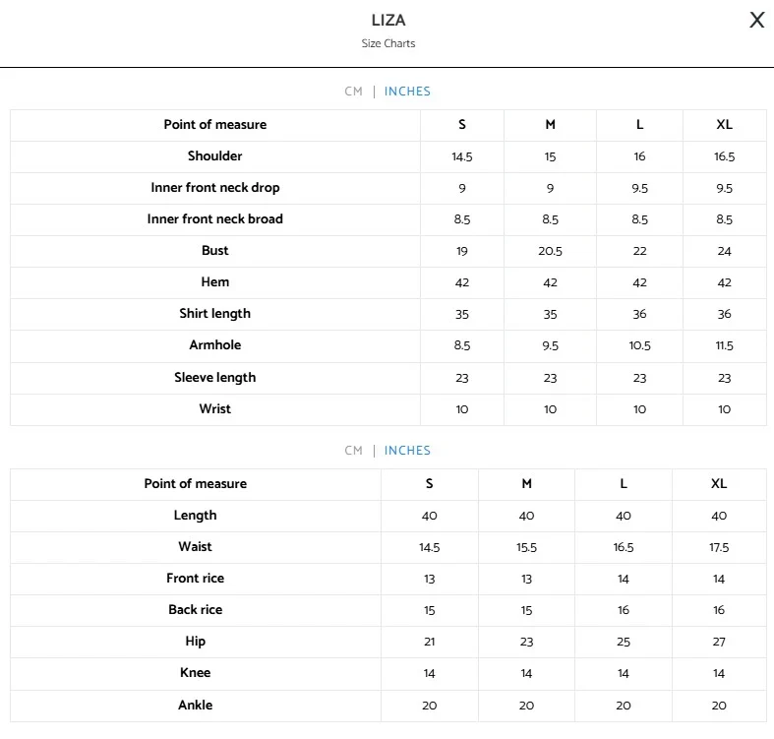The image size is (774, 739).
Task: Select the Back rice row label
Action: click(x=196, y=610)
